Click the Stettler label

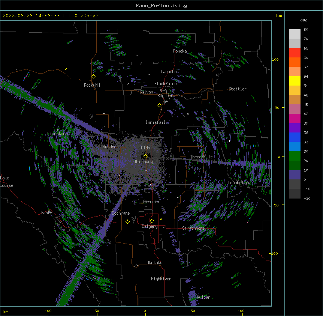238,89
